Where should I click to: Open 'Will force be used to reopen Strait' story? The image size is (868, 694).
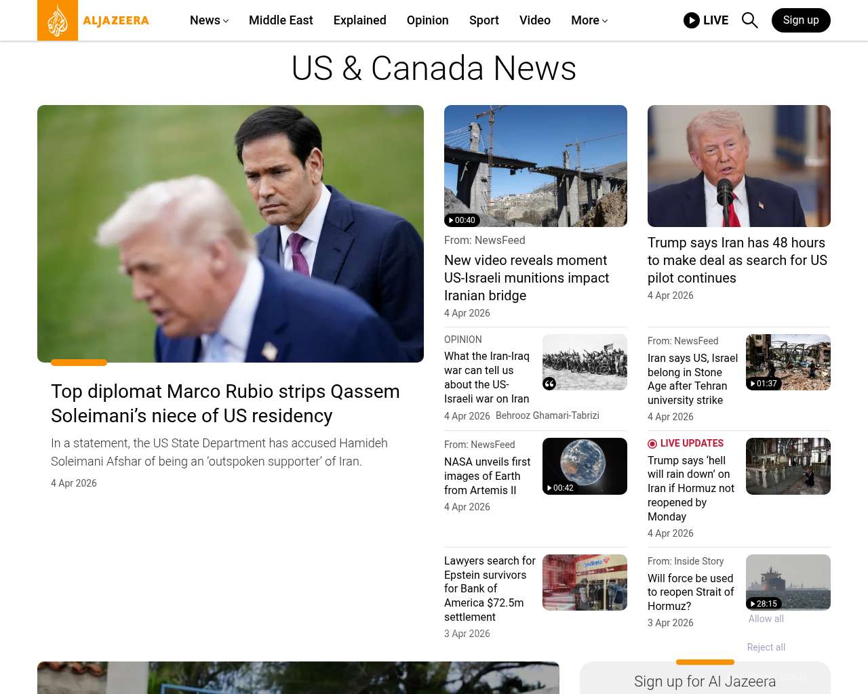690,592
